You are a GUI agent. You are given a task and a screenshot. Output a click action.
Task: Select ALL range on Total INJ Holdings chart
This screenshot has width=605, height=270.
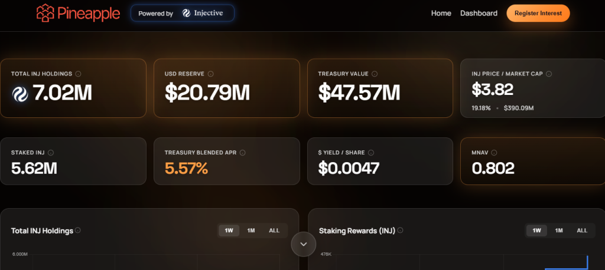pyautogui.click(x=274, y=231)
